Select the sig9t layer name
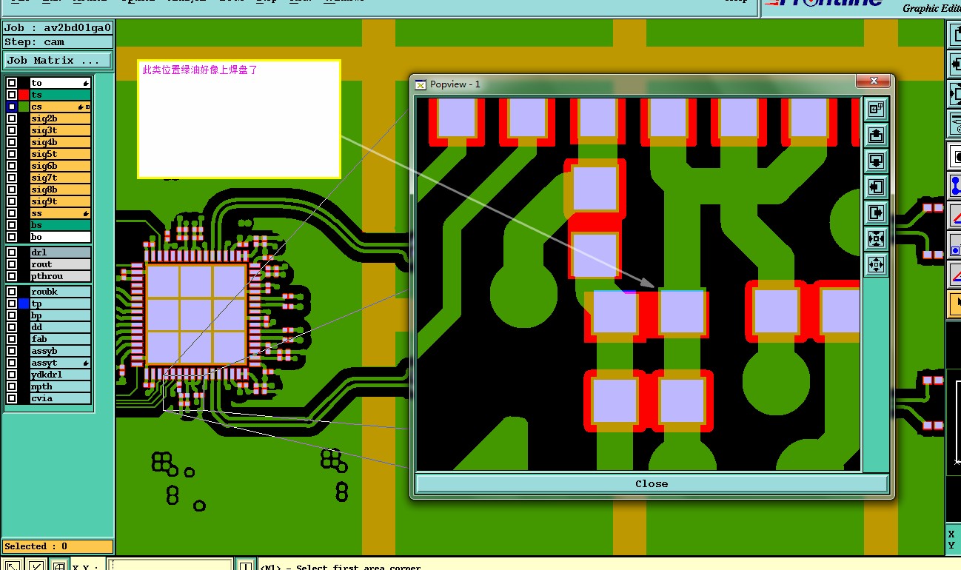This screenshot has height=570, width=961. coord(60,201)
